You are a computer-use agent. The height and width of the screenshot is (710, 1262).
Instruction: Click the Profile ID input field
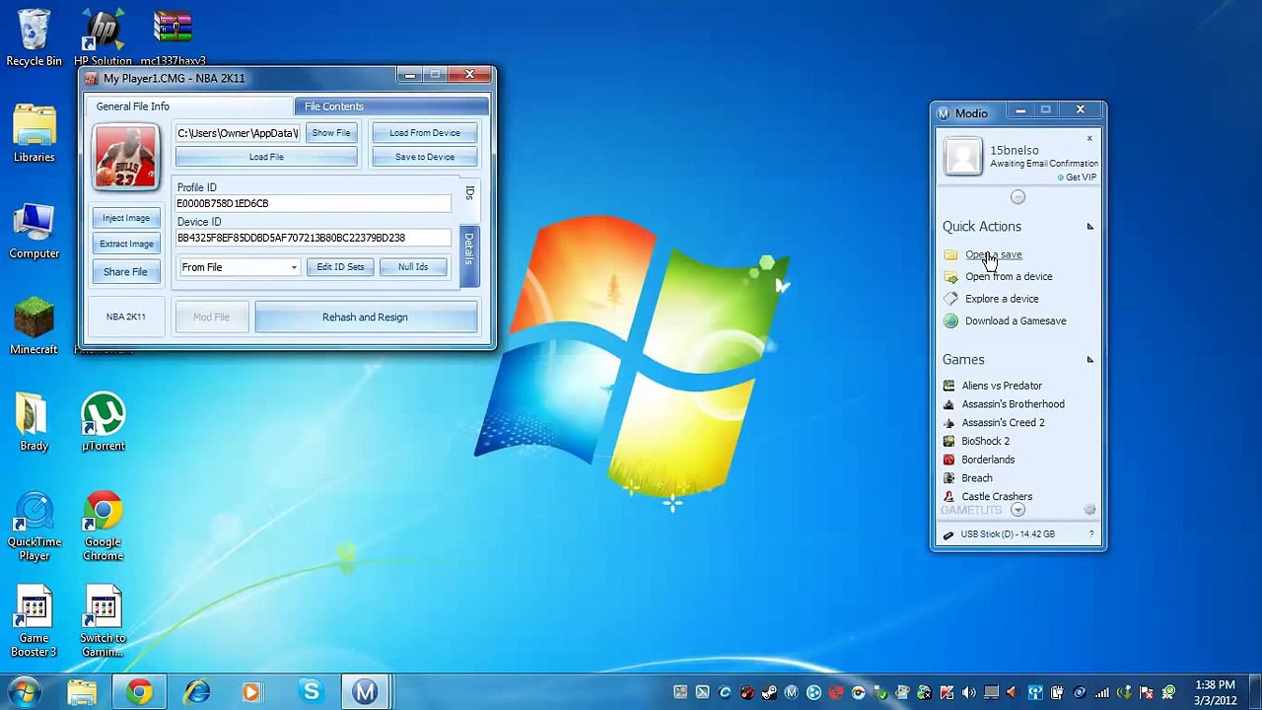314,203
